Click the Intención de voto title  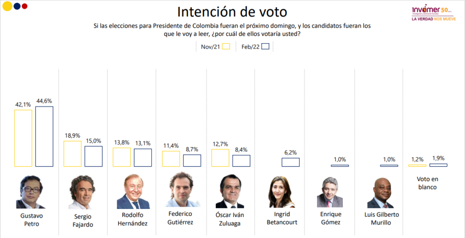[232, 12]
